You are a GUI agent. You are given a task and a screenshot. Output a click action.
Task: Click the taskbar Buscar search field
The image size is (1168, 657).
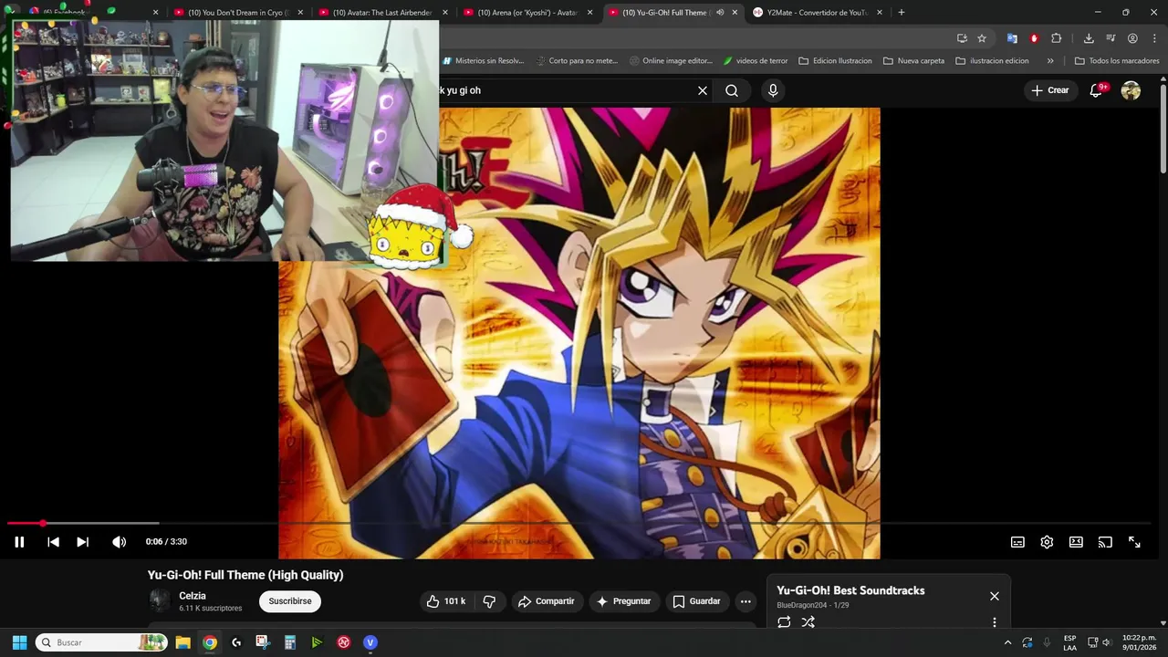[102, 642]
